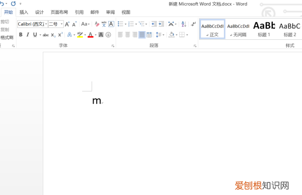Click the Decrease Indent icon
The image size is (302, 195).
(154, 24)
